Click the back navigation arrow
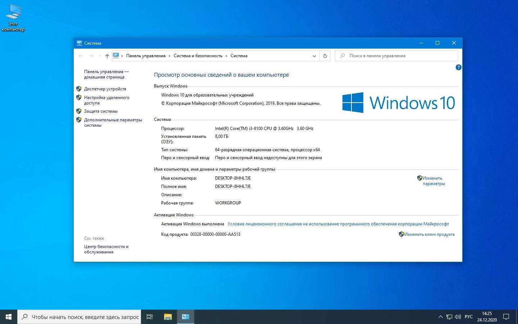 [81, 56]
